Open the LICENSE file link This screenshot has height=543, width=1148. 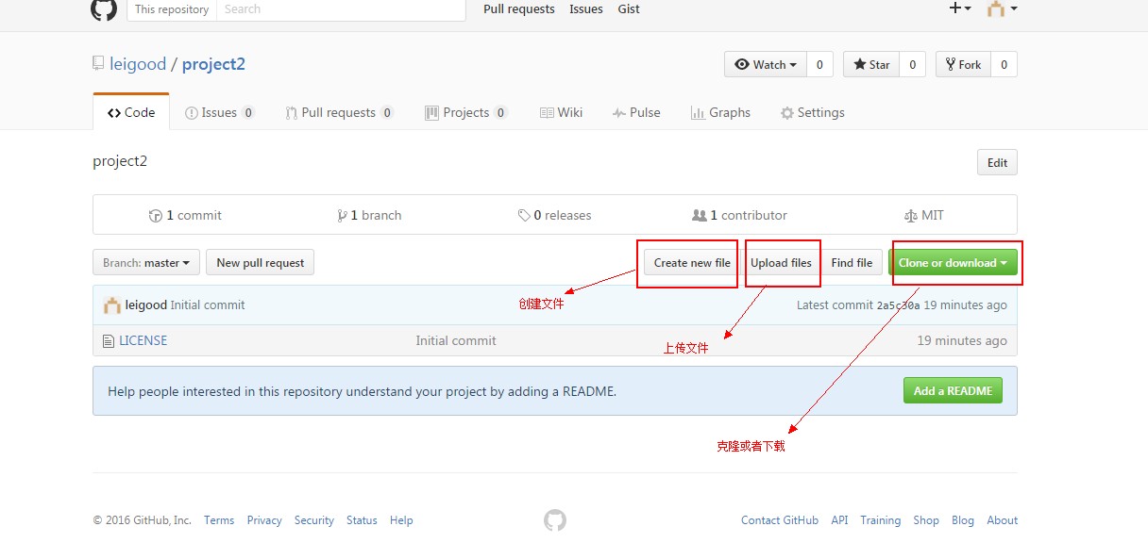143,340
